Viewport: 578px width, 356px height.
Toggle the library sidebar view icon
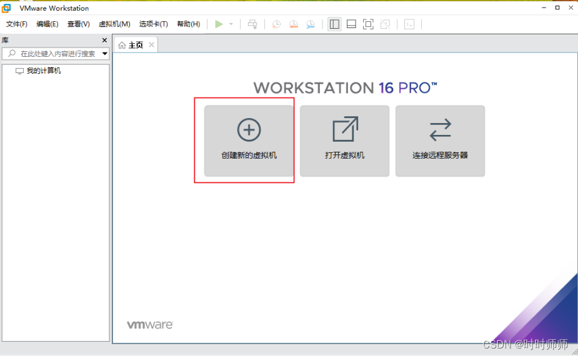(334, 24)
